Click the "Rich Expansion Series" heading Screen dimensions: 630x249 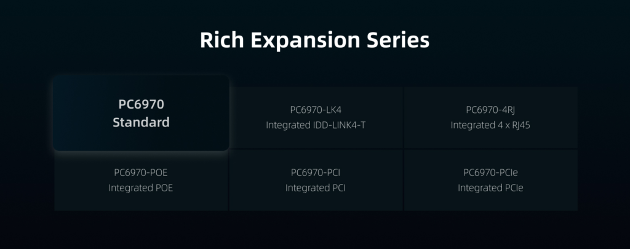click(314, 40)
